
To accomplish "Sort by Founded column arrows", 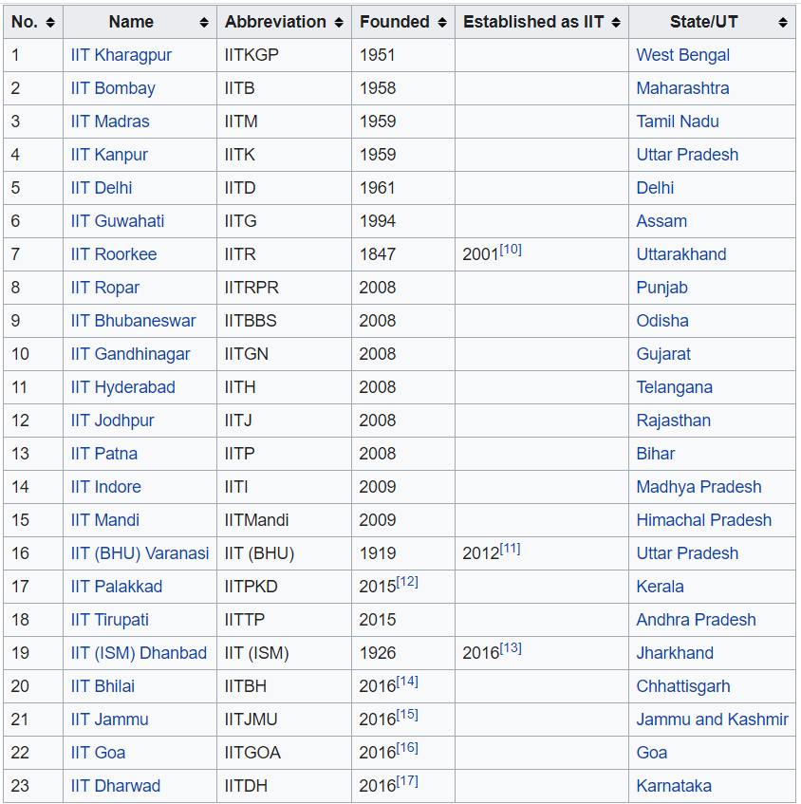I will click(442, 22).
